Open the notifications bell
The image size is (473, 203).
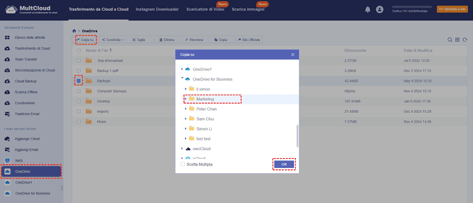(368, 9)
